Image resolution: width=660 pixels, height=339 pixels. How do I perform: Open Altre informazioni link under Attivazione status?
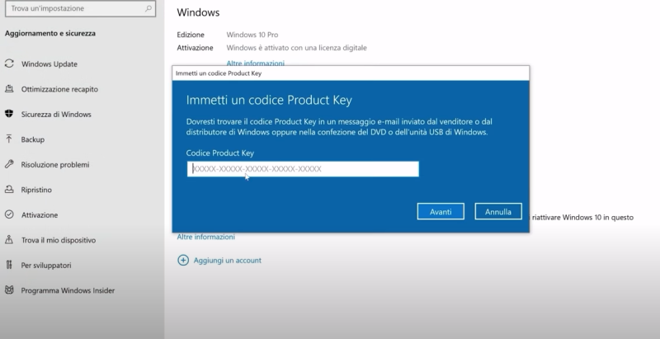pyautogui.click(x=256, y=63)
